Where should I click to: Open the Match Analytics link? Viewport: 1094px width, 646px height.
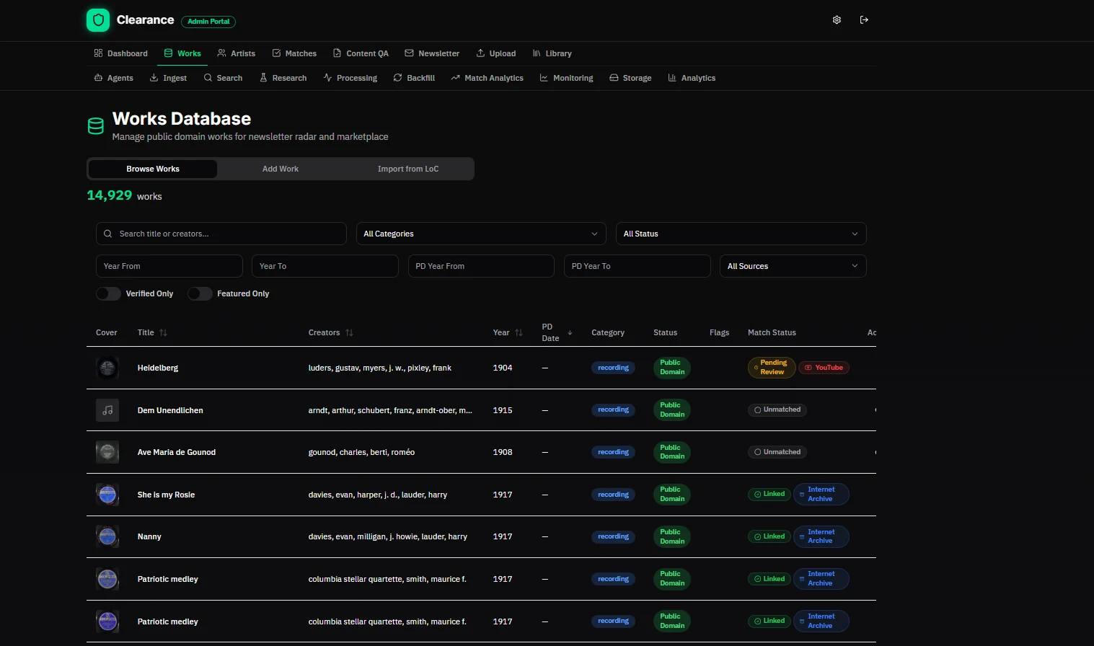pyautogui.click(x=488, y=78)
